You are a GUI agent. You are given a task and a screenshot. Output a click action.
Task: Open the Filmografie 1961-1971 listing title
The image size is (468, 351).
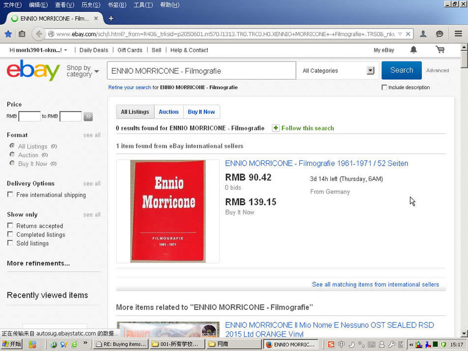[317, 164]
